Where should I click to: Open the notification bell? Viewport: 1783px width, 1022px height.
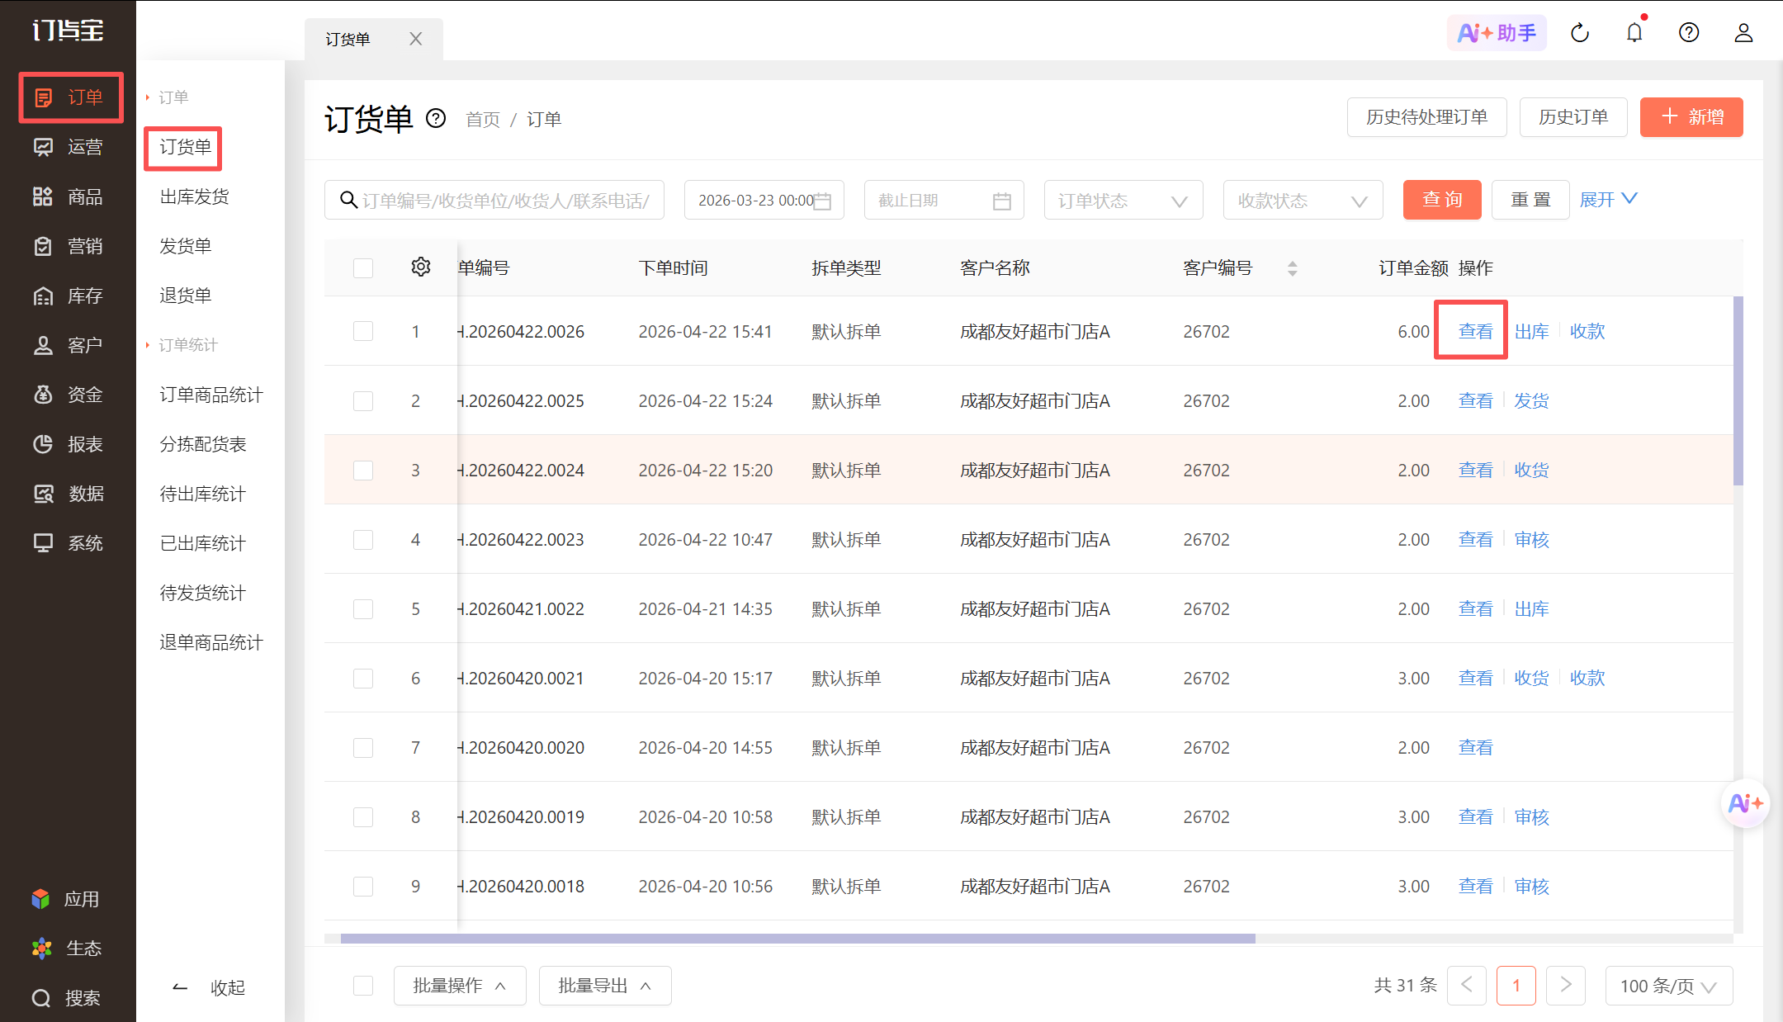(x=1634, y=33)
